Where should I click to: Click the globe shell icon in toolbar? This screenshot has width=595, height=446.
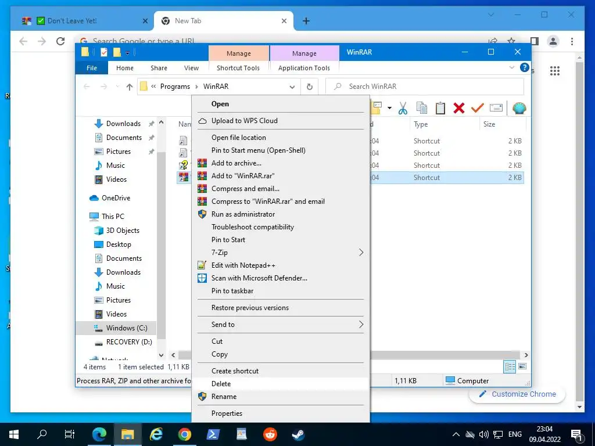pyautogui.click(x=519, y=109)
